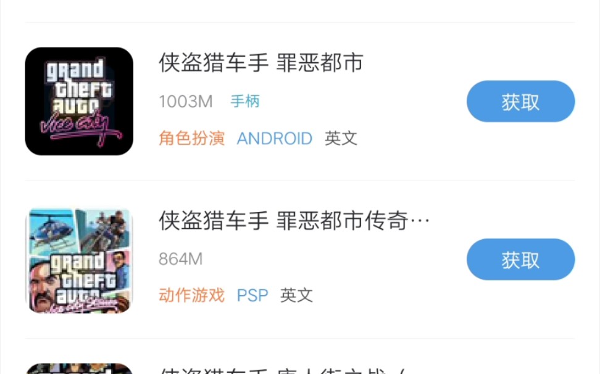The width and height of the screenshot is (600, 374).
Task: Tap the pink Vice City script logo
Action: 80,128
